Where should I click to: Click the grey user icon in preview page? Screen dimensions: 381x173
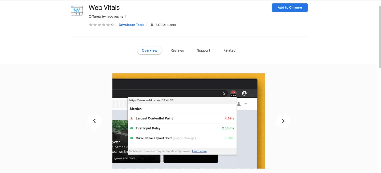(x=239, y=104)
